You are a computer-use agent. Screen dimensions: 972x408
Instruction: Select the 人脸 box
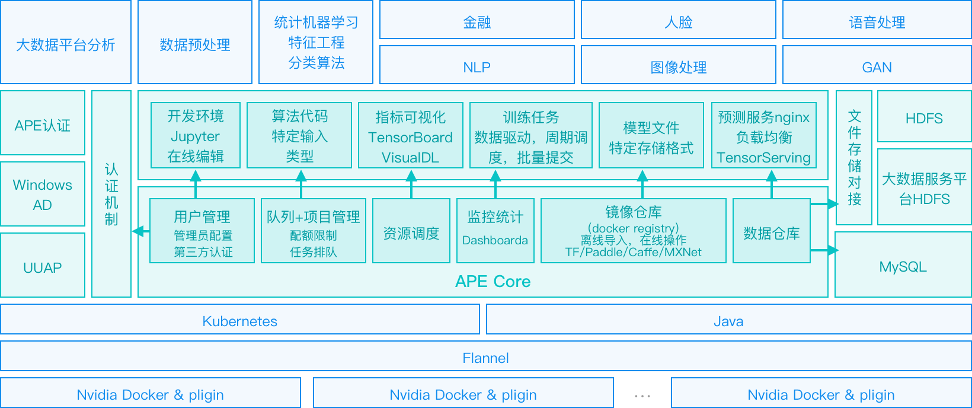pyautogui.click(x=679, y=20)
